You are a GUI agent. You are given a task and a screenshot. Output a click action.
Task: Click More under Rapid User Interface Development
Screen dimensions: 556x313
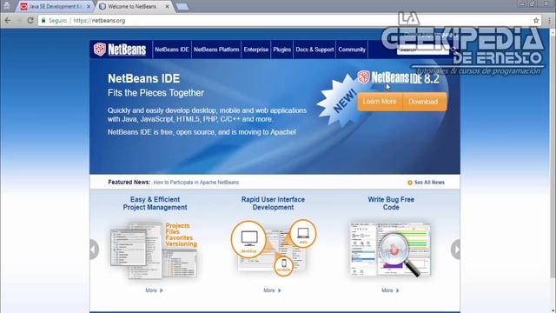pos(272,290)
